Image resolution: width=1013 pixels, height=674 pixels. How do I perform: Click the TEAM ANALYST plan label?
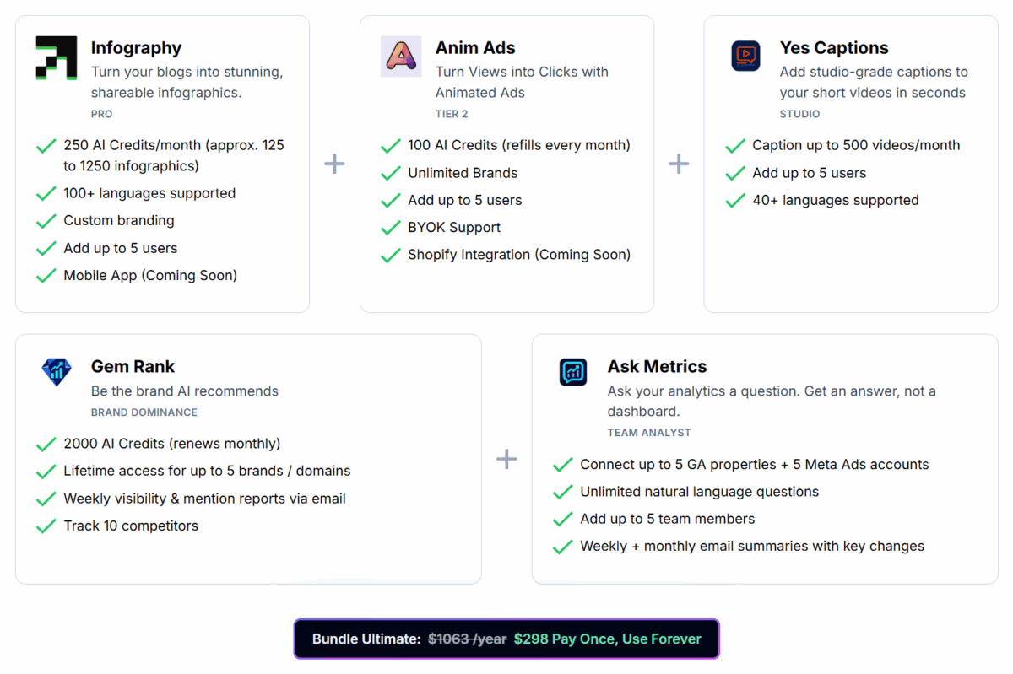tap(648, 433)
